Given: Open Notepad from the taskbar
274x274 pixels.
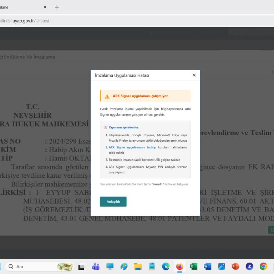Looking at the screenshot, I should coord(152,267).
